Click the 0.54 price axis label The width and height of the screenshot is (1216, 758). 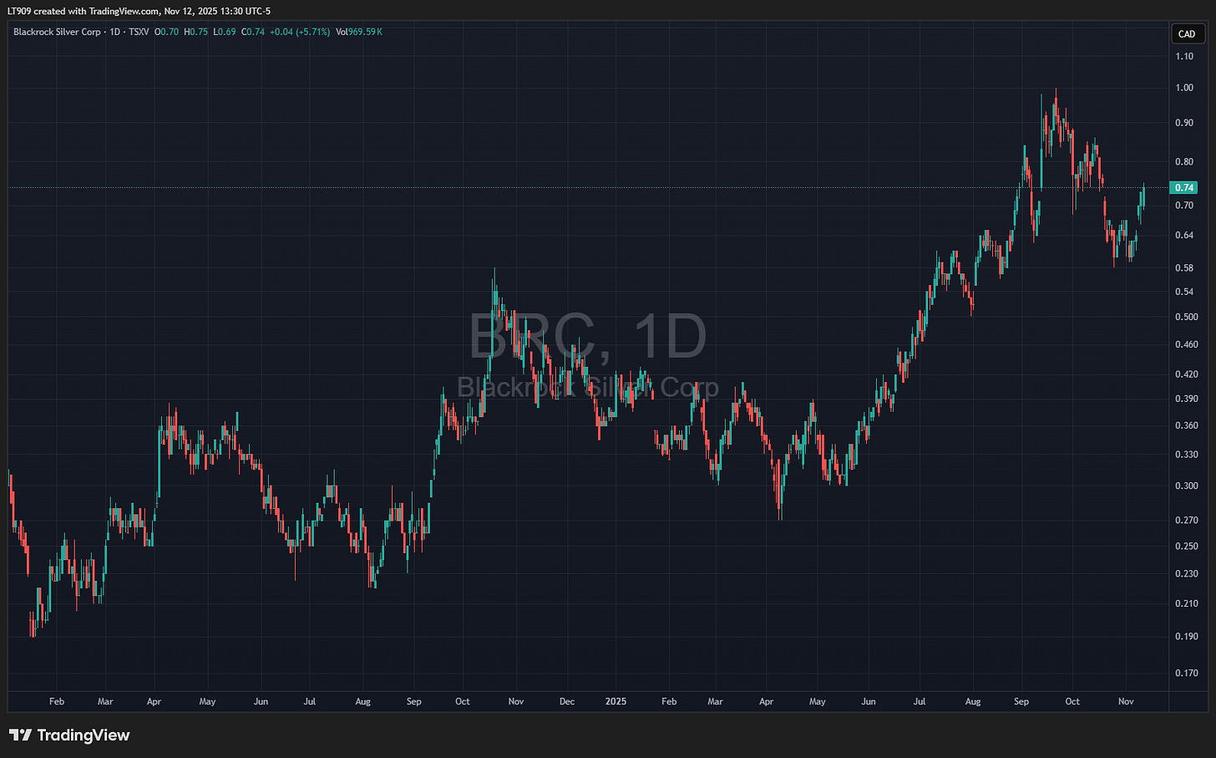pyautogui.click(x=1184, y=292)
